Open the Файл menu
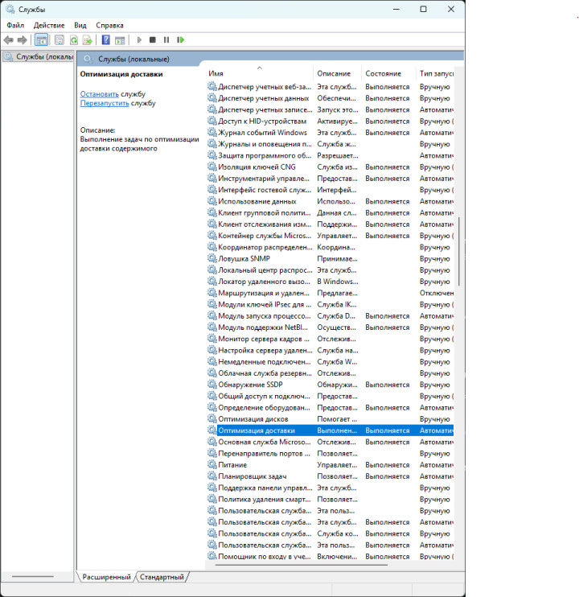Viewport: 579px width, 597px height. tap(15, 25)
